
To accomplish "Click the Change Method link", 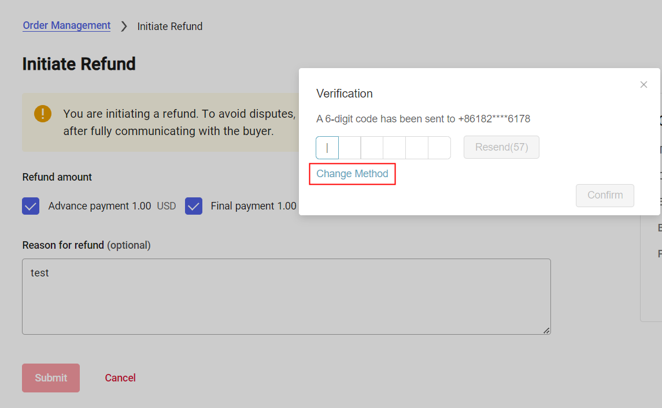I will tap(352, 174).
